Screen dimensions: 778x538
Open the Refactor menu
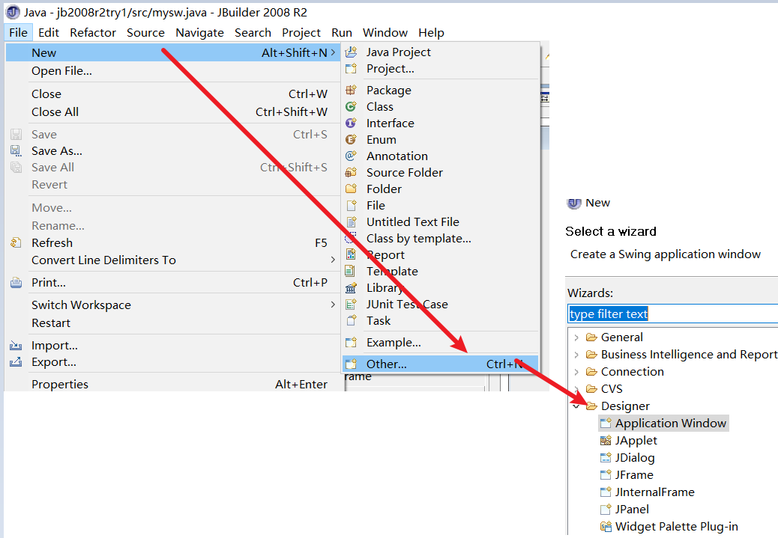(93, 33)
